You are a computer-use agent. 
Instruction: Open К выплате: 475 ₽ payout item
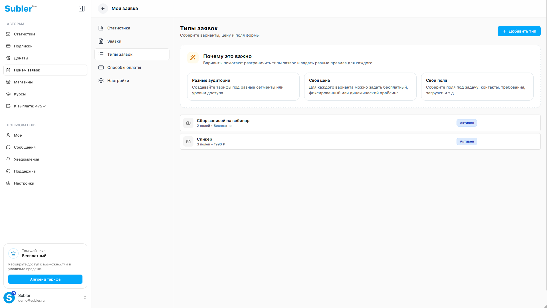coord(30,106)
